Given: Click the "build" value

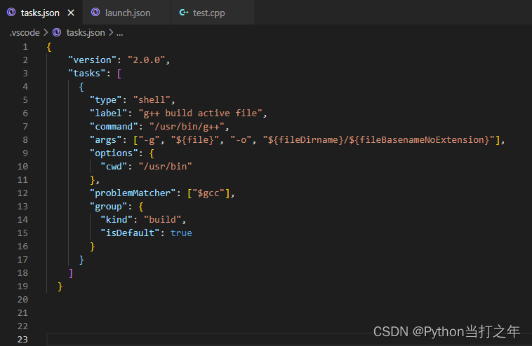Looking at the screenshot, I should click(163, 219).
